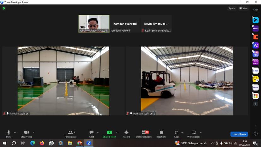Open the volume control in system tray

[x=230, y=143]
